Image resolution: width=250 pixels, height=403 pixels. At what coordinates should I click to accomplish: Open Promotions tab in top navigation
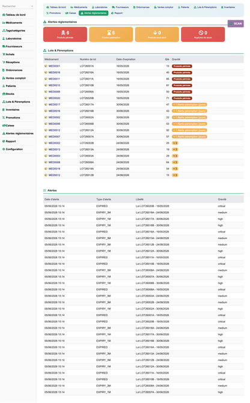click(x=53, y=13)
